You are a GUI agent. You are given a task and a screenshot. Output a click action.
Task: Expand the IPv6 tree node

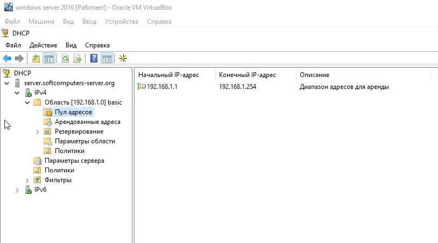(17, 190)
